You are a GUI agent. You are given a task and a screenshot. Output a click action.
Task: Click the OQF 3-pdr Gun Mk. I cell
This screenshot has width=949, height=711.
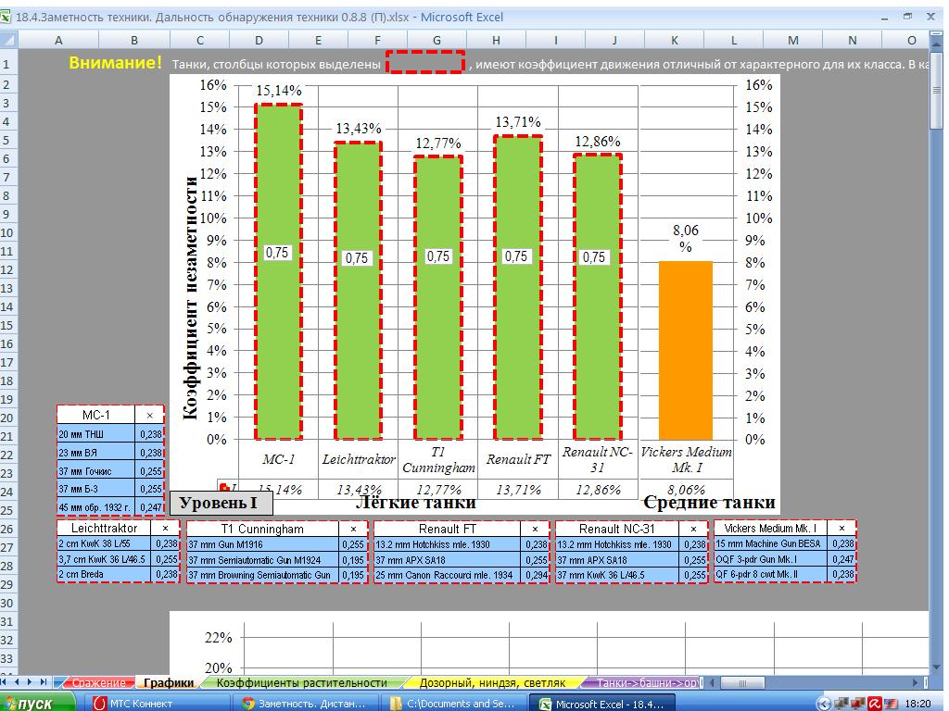pyautogui.click(x=770, y=558)
